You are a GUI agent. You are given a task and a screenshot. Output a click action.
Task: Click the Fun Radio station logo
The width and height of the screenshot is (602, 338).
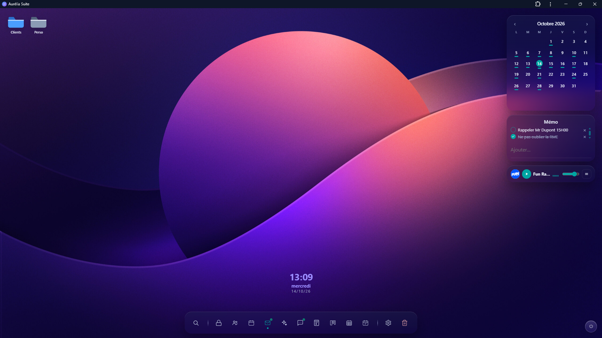coord(515,174)
